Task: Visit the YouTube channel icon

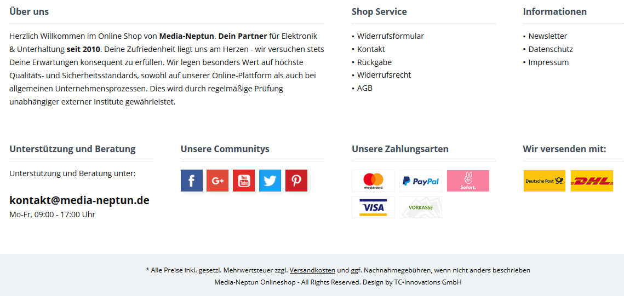Action: pyautogui.click(x=244, y=181)
